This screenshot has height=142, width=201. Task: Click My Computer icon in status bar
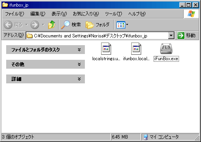point(145,137)
